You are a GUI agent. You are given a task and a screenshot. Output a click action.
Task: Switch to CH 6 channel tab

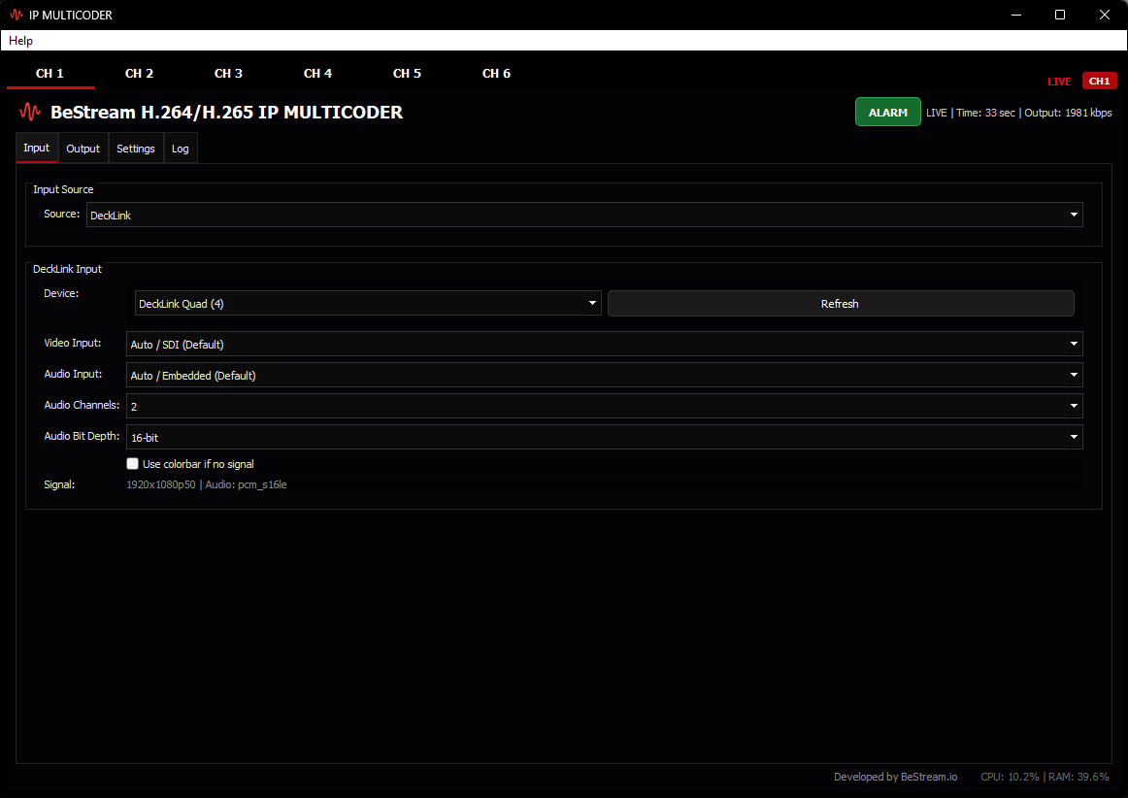pos(496,74)
